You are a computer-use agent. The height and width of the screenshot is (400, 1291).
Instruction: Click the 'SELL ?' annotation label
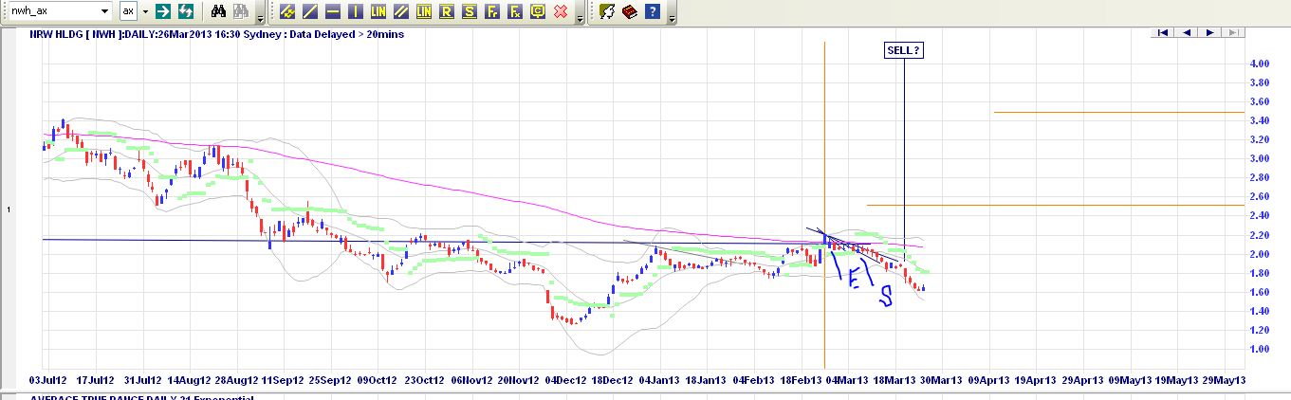tap(903, 50)
